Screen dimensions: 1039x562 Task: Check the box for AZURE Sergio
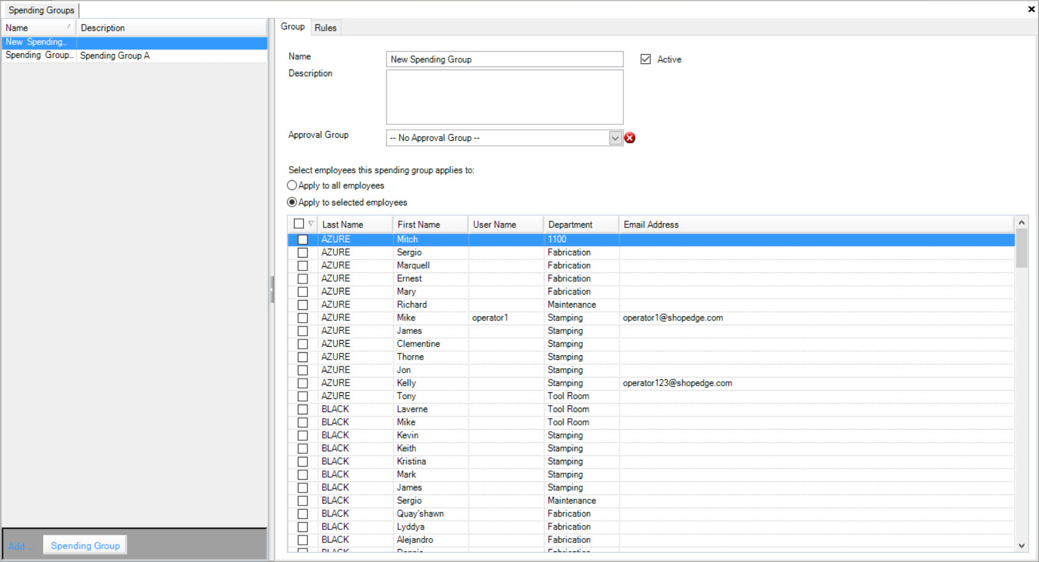pos(303,253)
